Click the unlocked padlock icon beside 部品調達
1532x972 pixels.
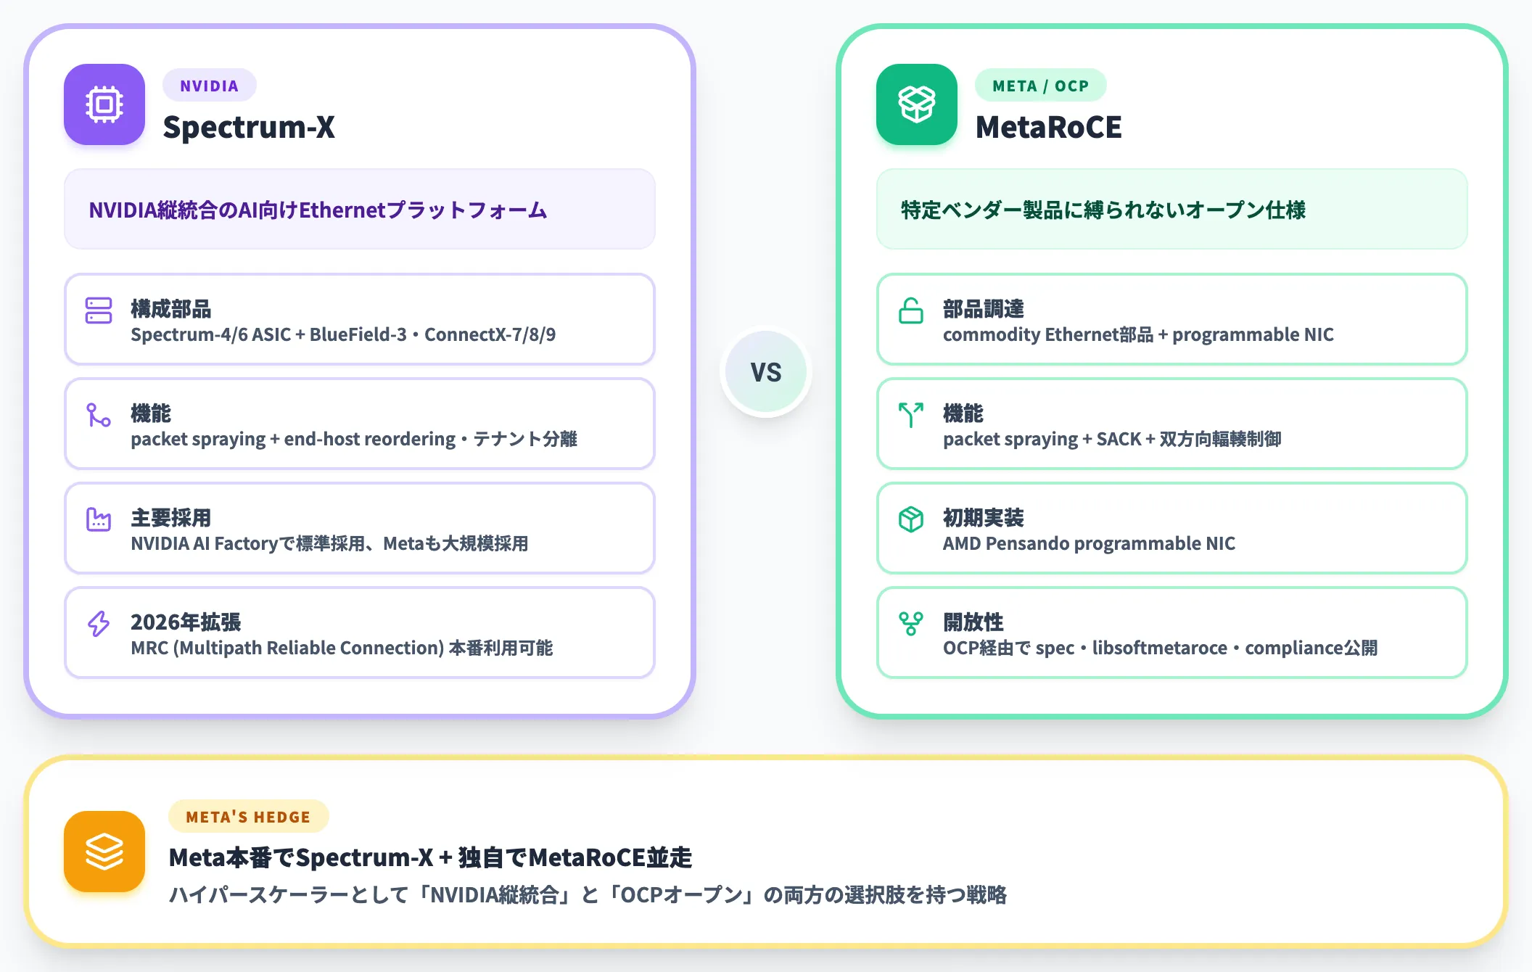[x=911, y=310]
